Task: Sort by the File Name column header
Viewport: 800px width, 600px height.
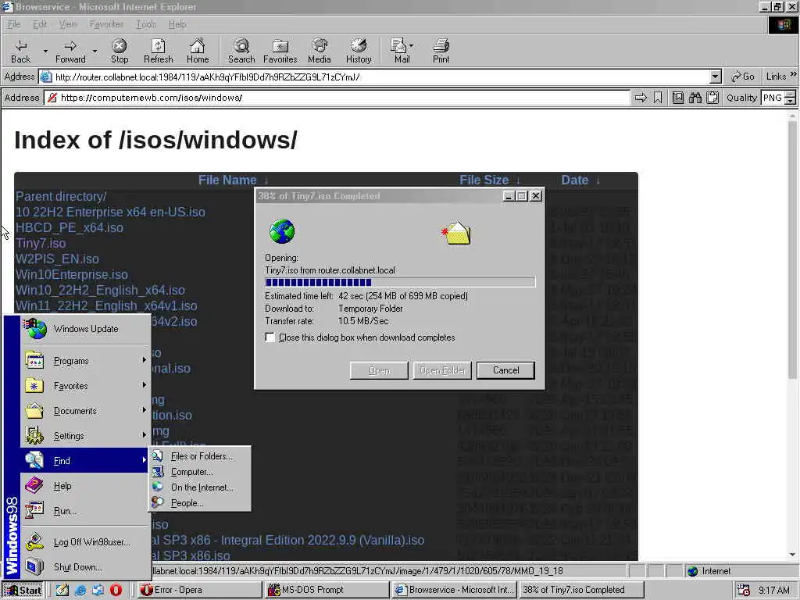Action: coord(227,180)
